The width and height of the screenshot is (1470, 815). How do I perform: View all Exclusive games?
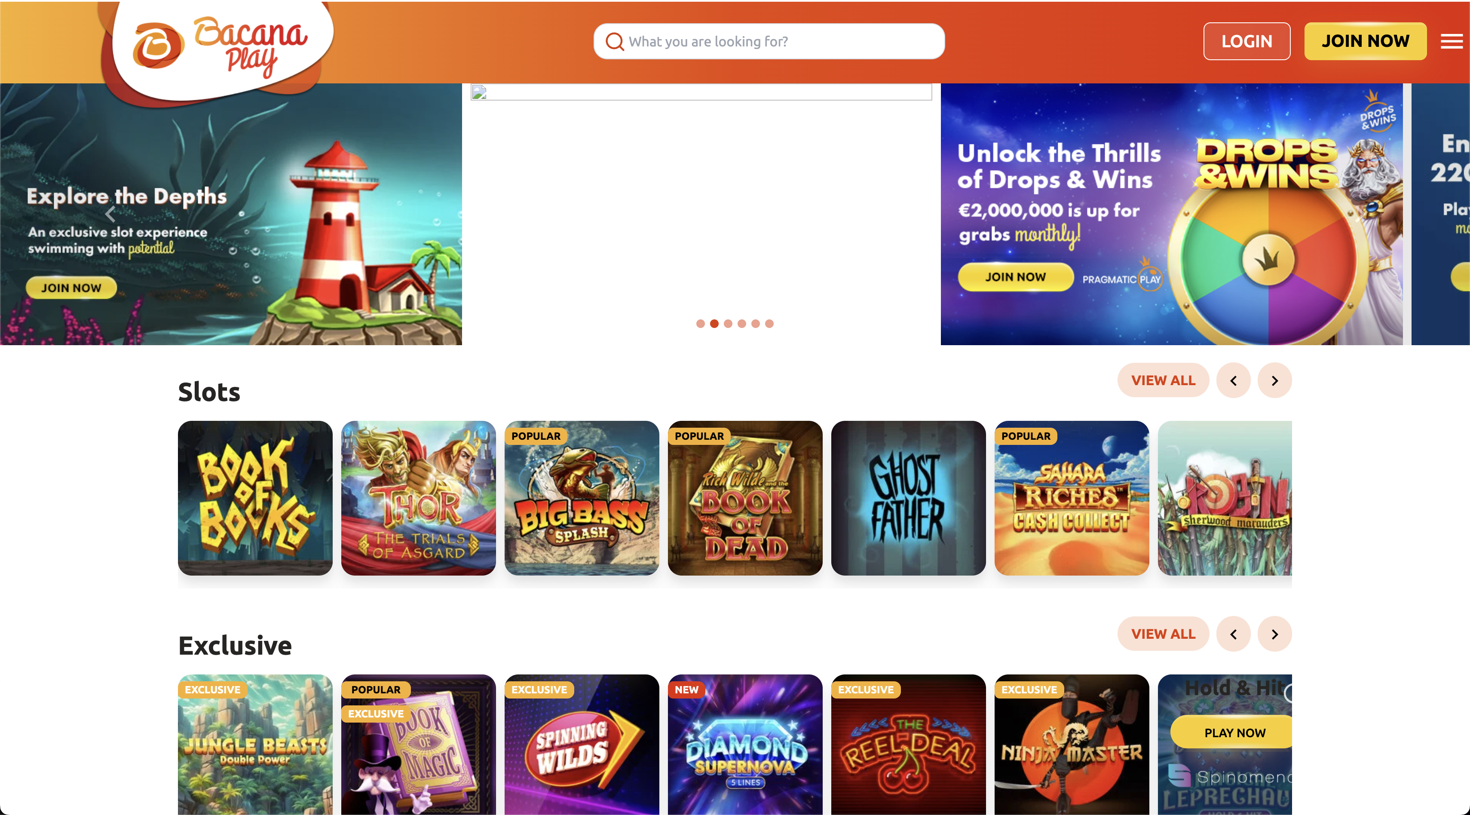coord(1163,634)
